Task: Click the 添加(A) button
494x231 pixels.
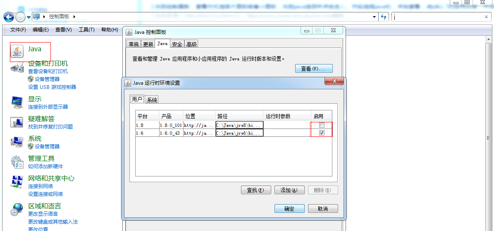Action: click(289, 190)
